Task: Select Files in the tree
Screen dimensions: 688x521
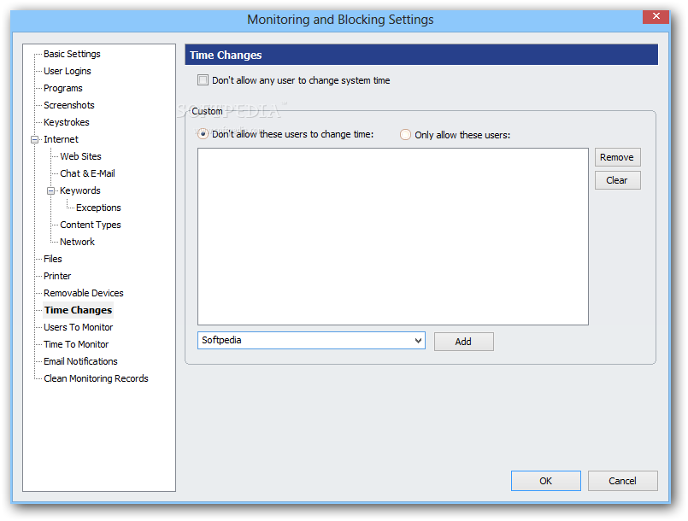Action: [x=53, y=259]
